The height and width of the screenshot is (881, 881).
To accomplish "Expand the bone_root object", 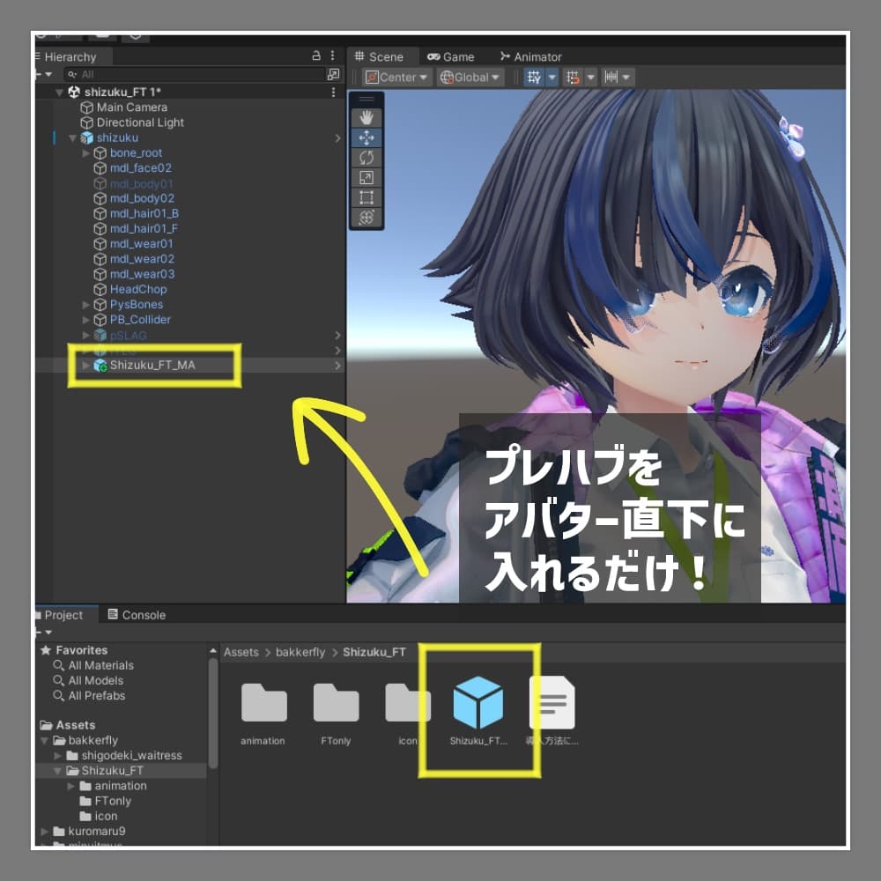I will (x=86, y=152).
